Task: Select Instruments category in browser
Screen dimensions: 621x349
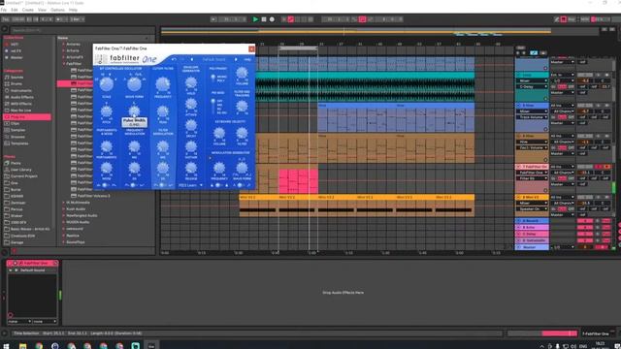Action: 21,90
